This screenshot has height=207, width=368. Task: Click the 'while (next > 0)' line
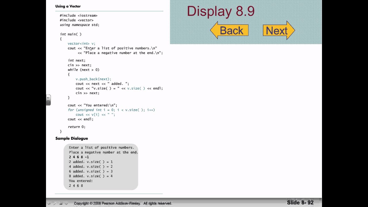83,70
